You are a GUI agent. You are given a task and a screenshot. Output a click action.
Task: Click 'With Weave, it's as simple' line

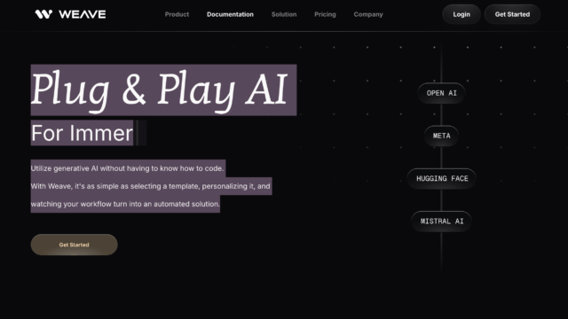point(150,186)
